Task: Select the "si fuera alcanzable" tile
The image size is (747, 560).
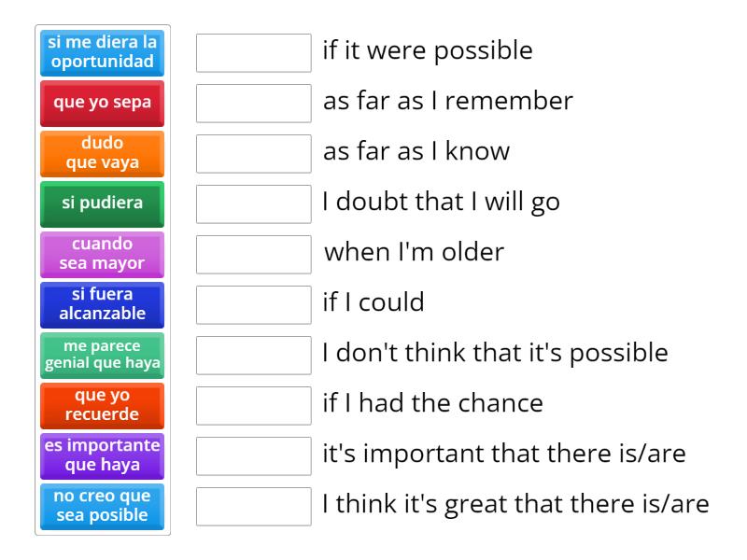Action: pos(102,304)
